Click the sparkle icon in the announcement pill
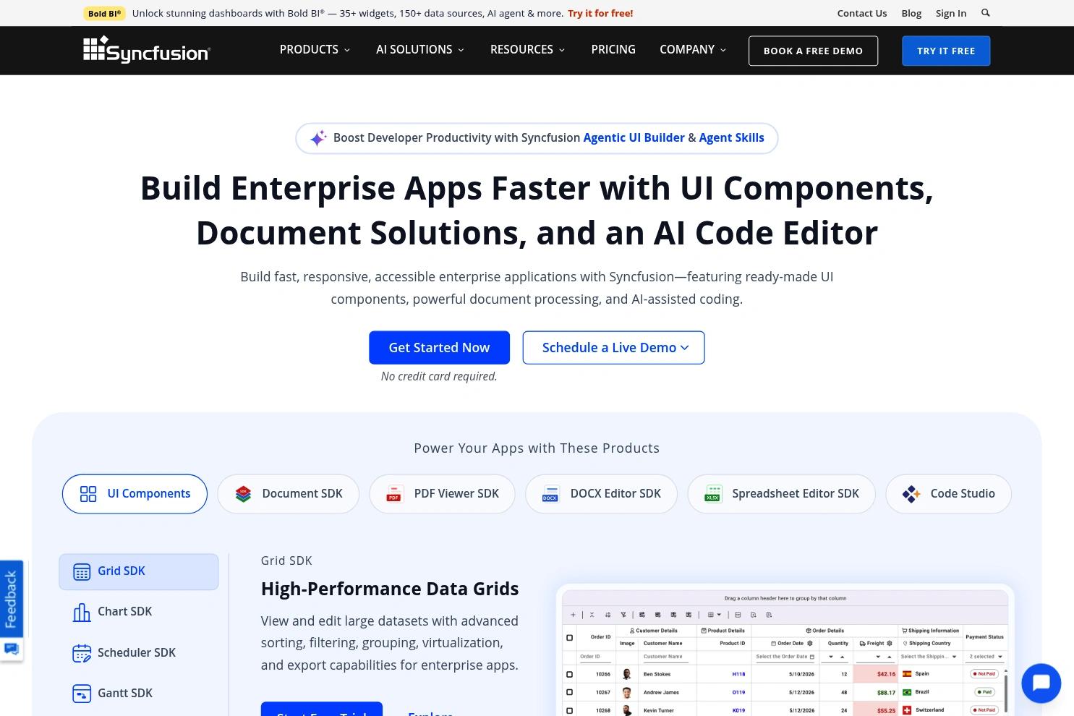Screen dimensions: 1074x716 click(x=318, y=138)
